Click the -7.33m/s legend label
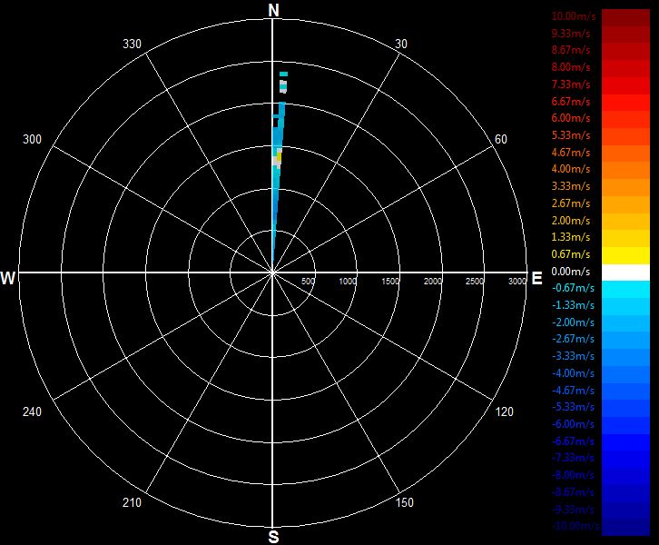Screen dimensions: 659x545 click(x=574, y=458)
